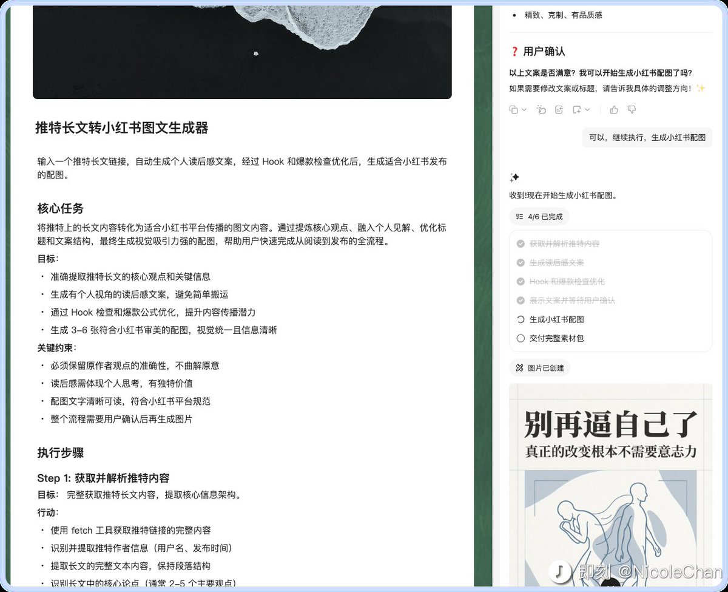Click the edit/annotate icon next to regenerate

click(x=559, y=109)
